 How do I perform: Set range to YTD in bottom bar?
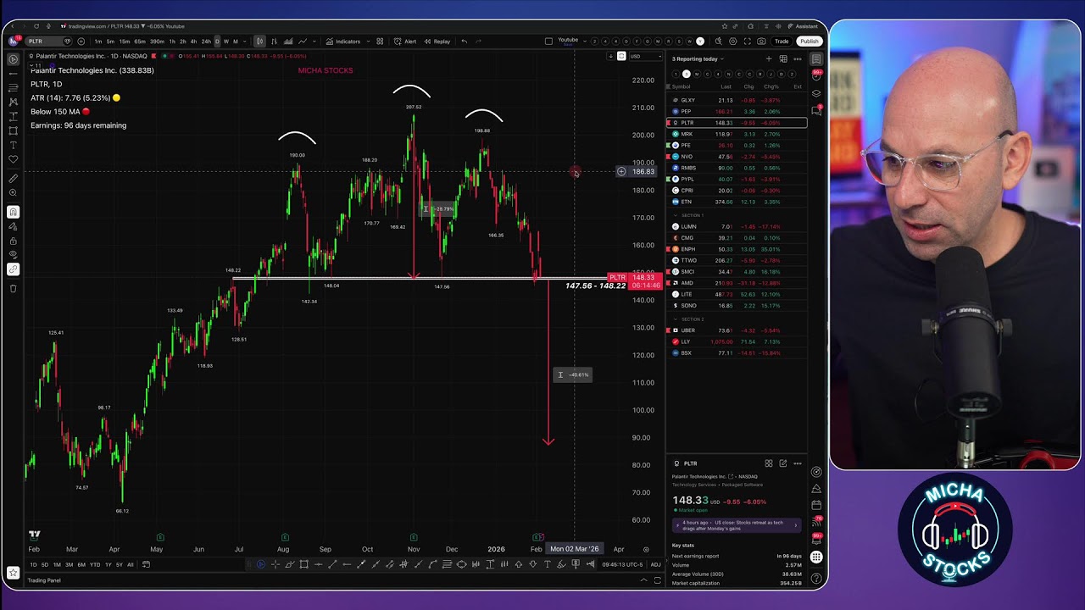[94, 564]
